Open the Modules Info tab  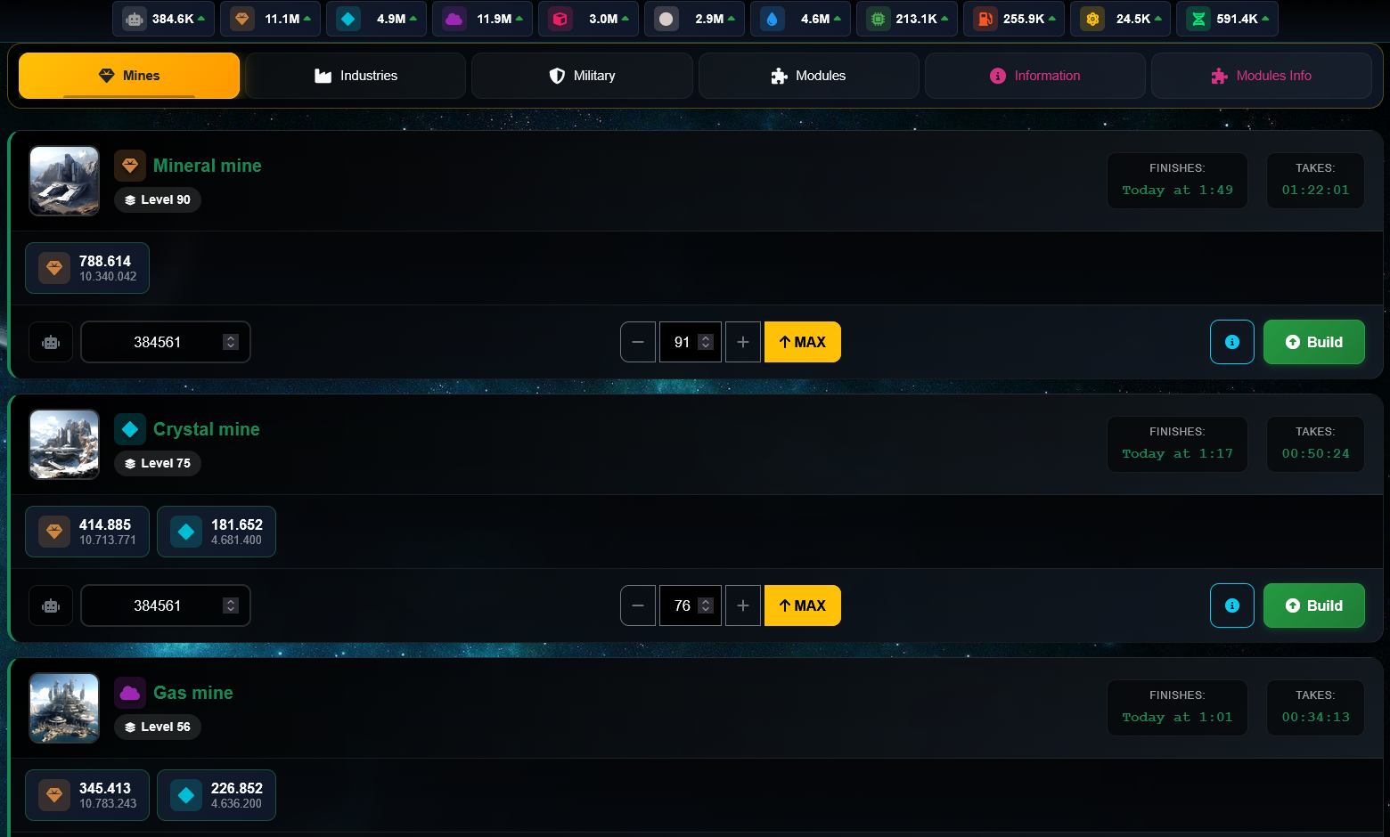(x=1261, y=76)
